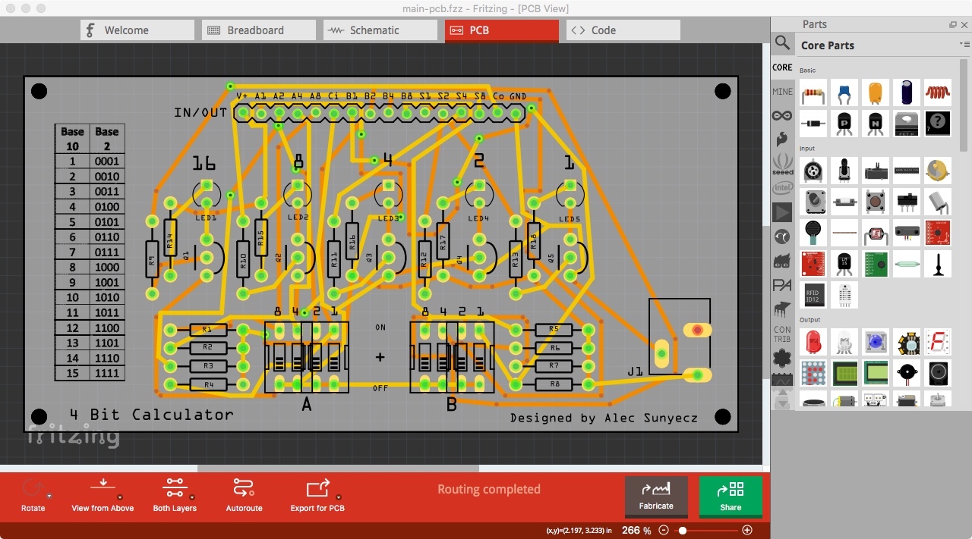Select the NPN transistor part
The width and height of the screenshot is (972, 539).
pos(876,123)
